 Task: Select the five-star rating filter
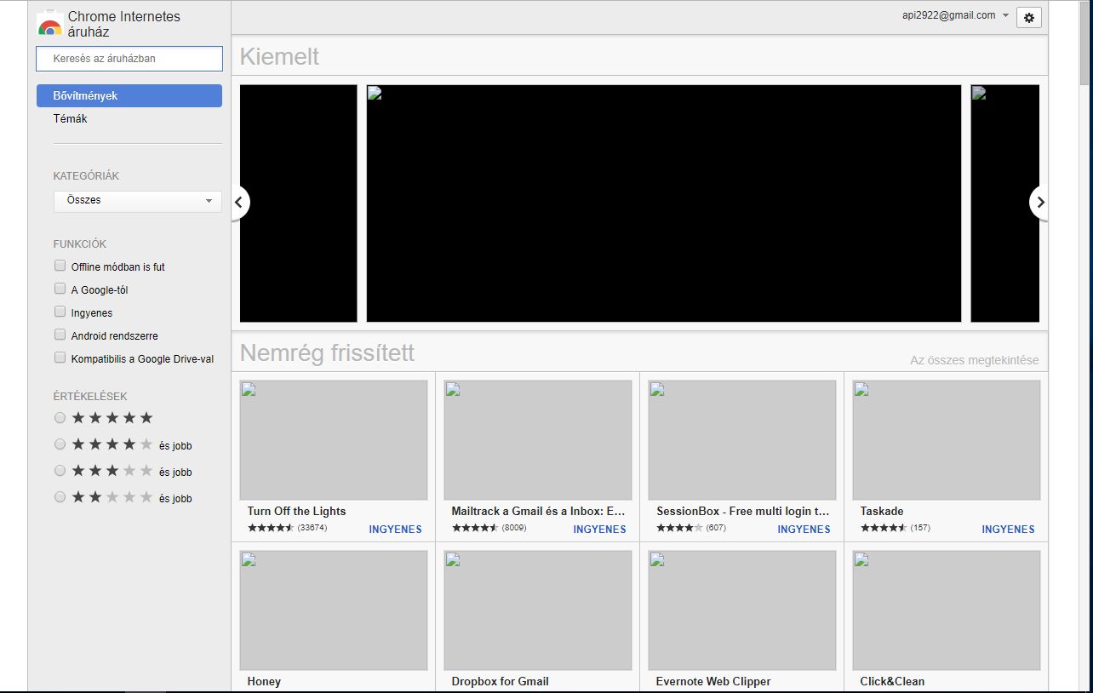60,418
